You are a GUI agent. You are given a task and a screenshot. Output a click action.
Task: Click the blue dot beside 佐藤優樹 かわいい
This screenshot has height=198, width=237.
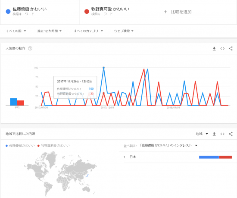8,12
